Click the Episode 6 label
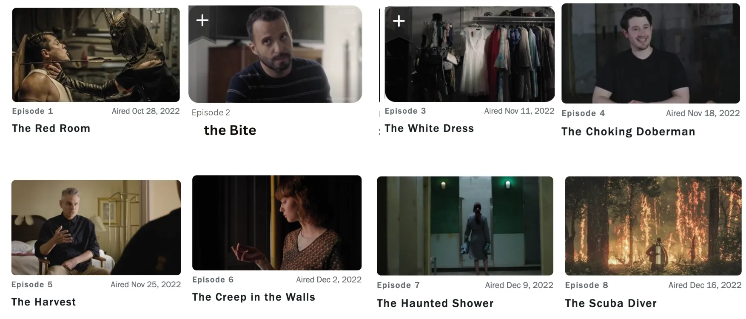Viewport: 746px width, 319px height. coord(213,280)
